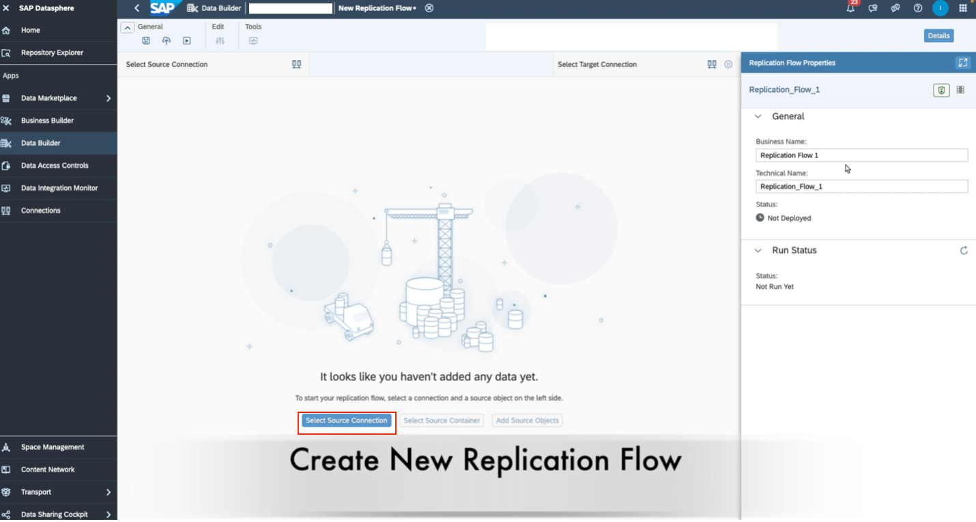
Task: Click the Details button
Action: tap(938, 35)
